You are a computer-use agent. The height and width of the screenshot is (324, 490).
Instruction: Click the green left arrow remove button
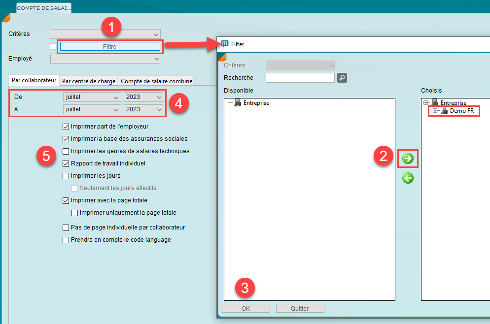click(408, 178)
